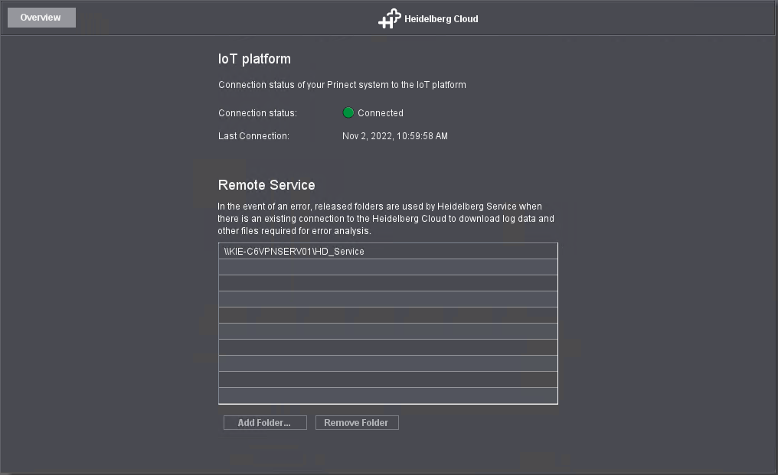Select the last row of the folder list
The width and height of the screenshot is (778, 475).
coord(387,395)
